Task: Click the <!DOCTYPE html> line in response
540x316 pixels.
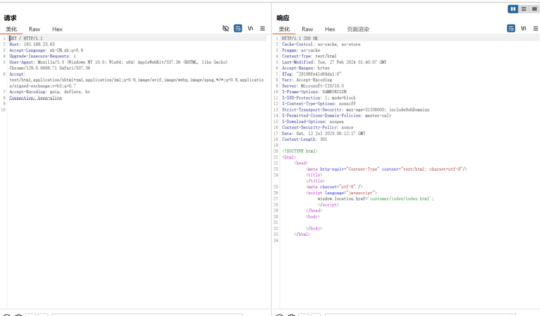Action: 300,151
